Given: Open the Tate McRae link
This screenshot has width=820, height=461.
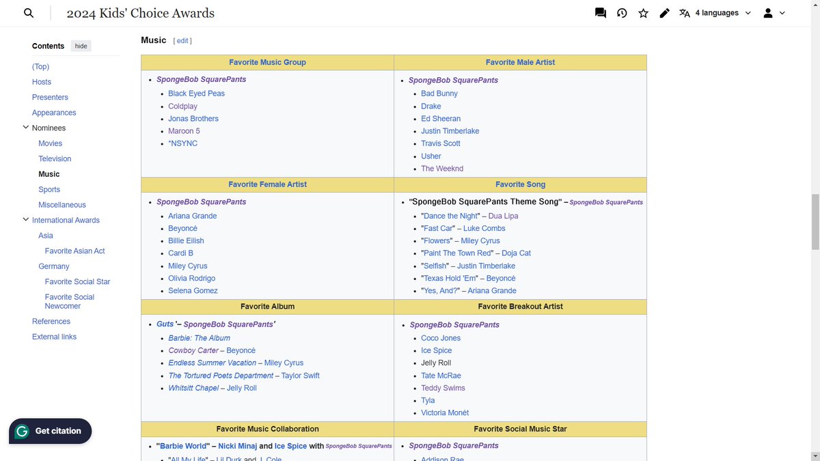Looking at the screenshot, I should (x=441, y=376).
